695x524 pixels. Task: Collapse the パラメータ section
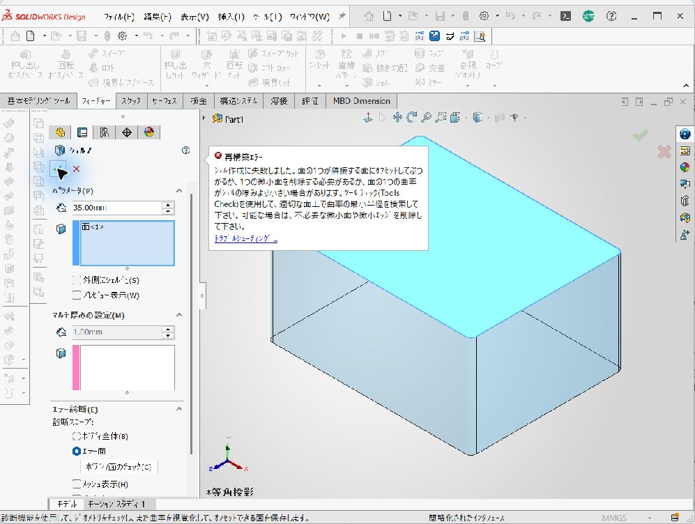click(x=179, y=191)
